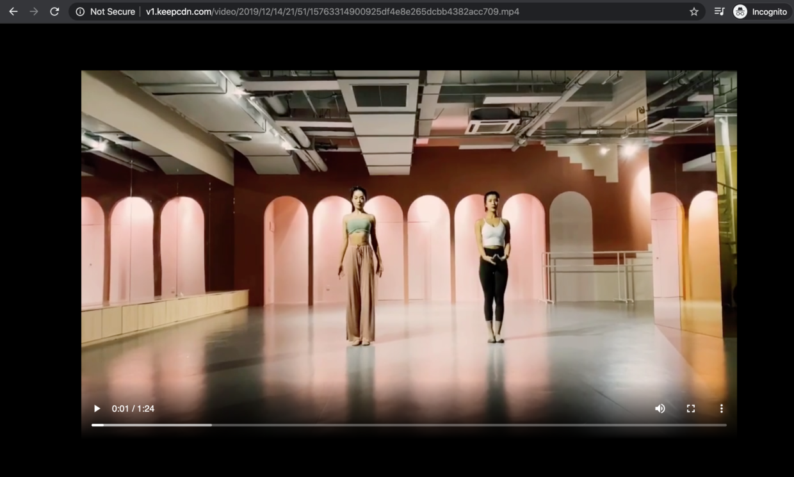Seek along the video progress bar

409,424
